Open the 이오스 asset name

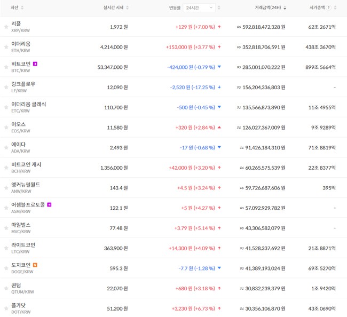pyautogui.click(x=18, y=124)
